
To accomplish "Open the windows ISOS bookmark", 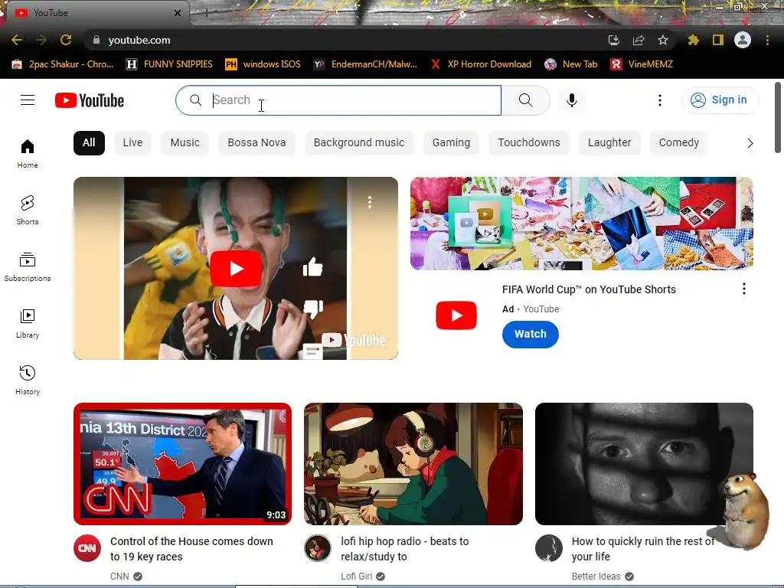I will 263,64.
